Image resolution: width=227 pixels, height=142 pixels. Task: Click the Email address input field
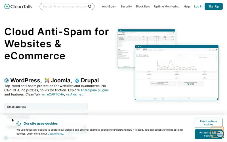point(46,107)
